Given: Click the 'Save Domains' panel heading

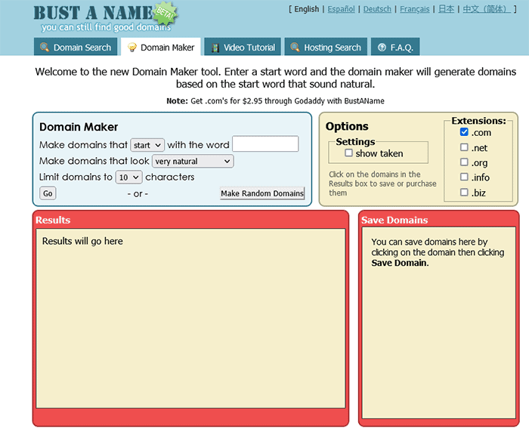Looking at the screenshot, I should click(x=394, y=220).
